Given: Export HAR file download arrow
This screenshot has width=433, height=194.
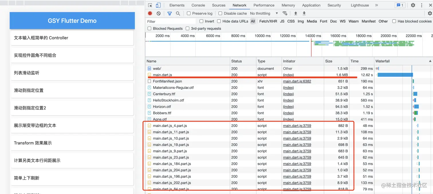Looking at the screenshot, I should pos(304,13).
